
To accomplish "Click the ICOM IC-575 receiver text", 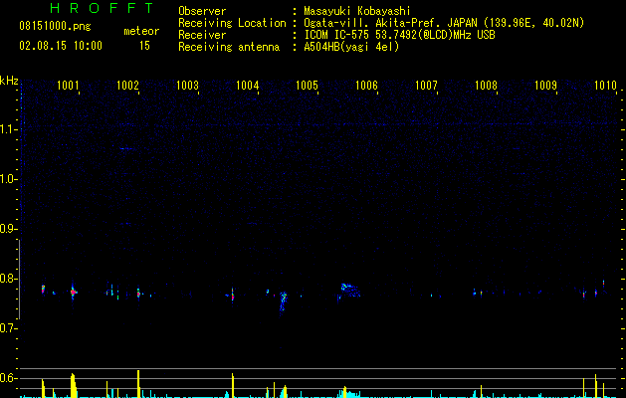I will click(399, 35).
